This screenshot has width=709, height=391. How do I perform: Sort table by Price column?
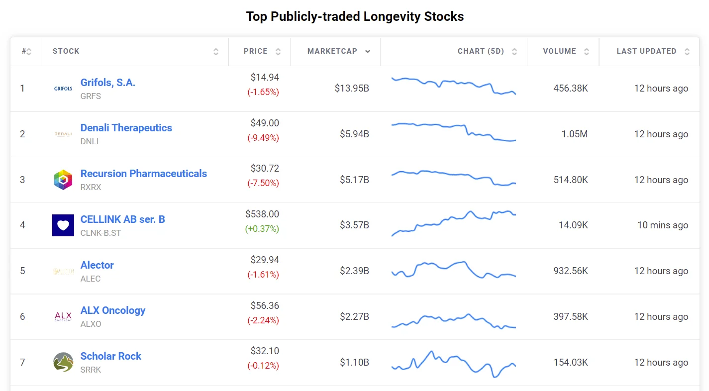[278, 52]
